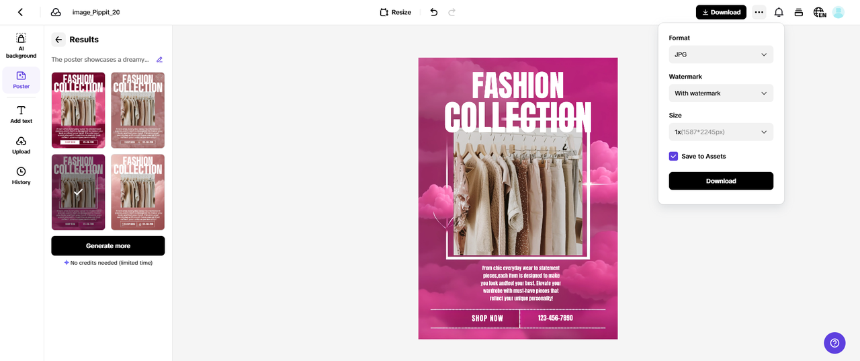Image resolution: width=860 pixels, height=361 pixels.
Task: Expand the Size 1x dropdown
Action: [x=721, y=132]
